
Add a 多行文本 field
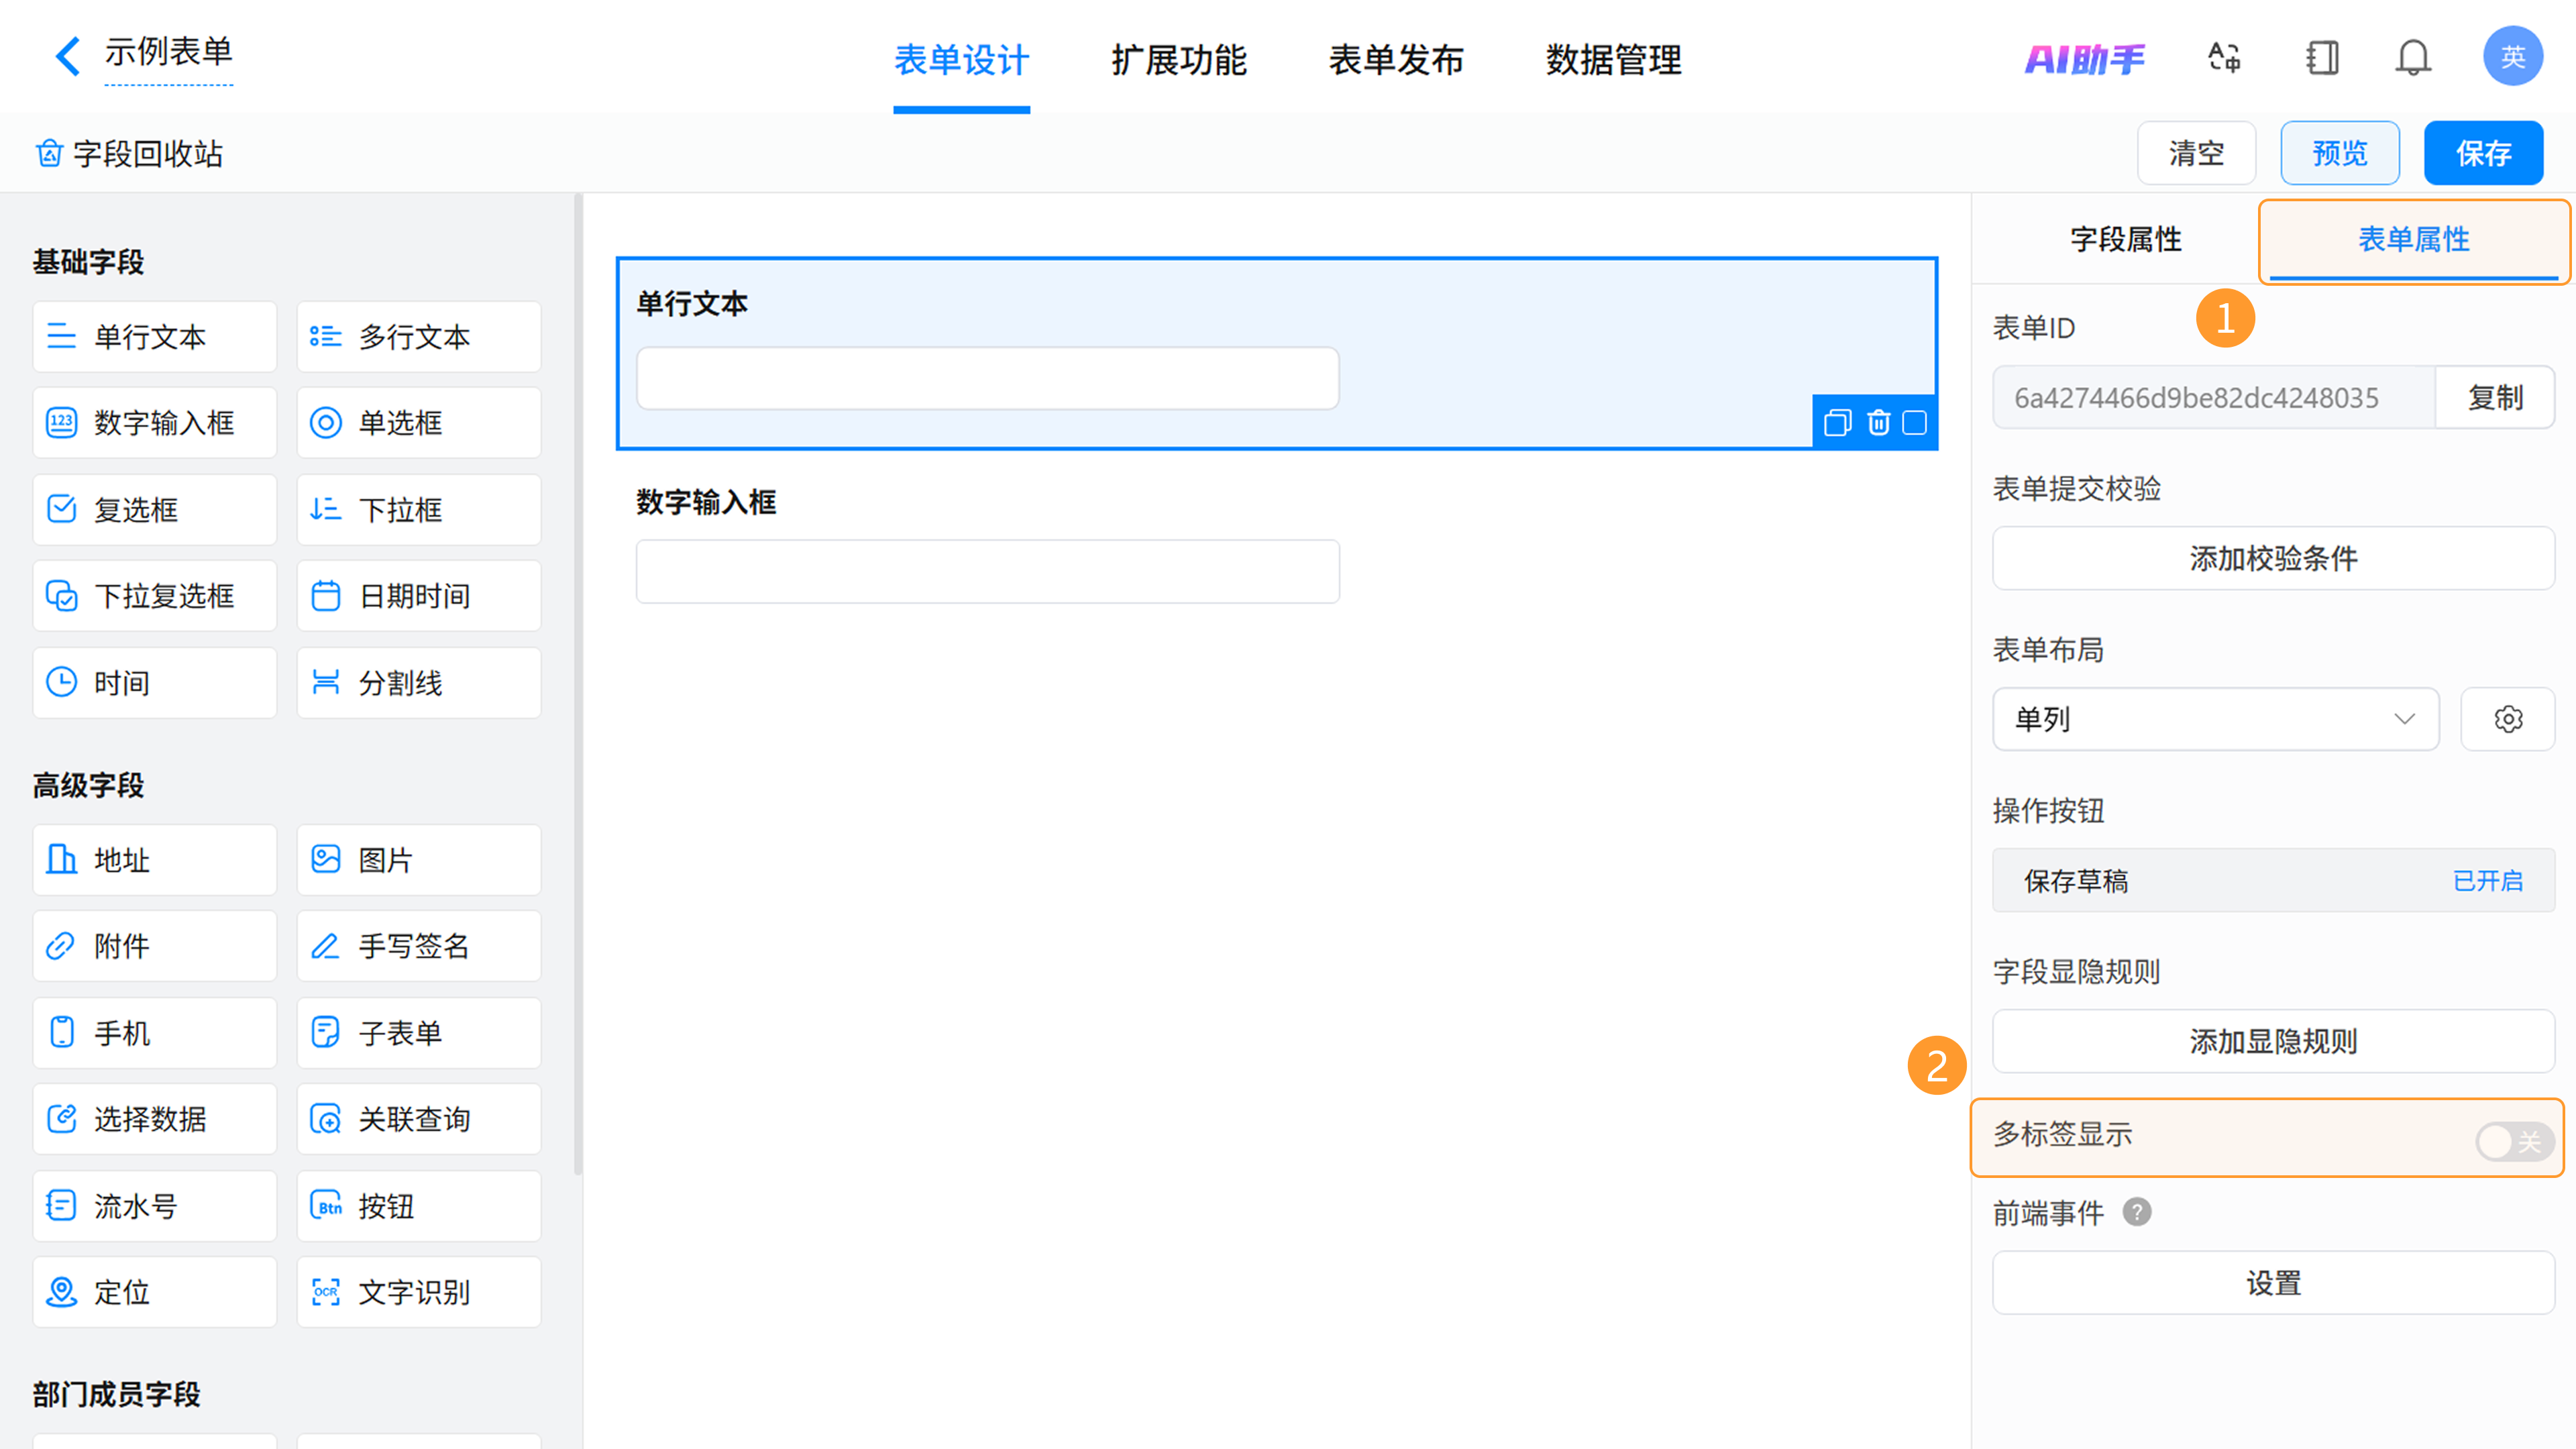tap(419, 337)
